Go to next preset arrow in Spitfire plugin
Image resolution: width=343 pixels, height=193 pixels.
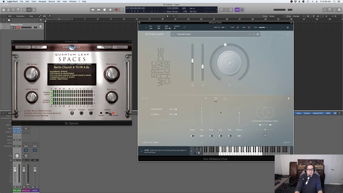coord(253,34)
